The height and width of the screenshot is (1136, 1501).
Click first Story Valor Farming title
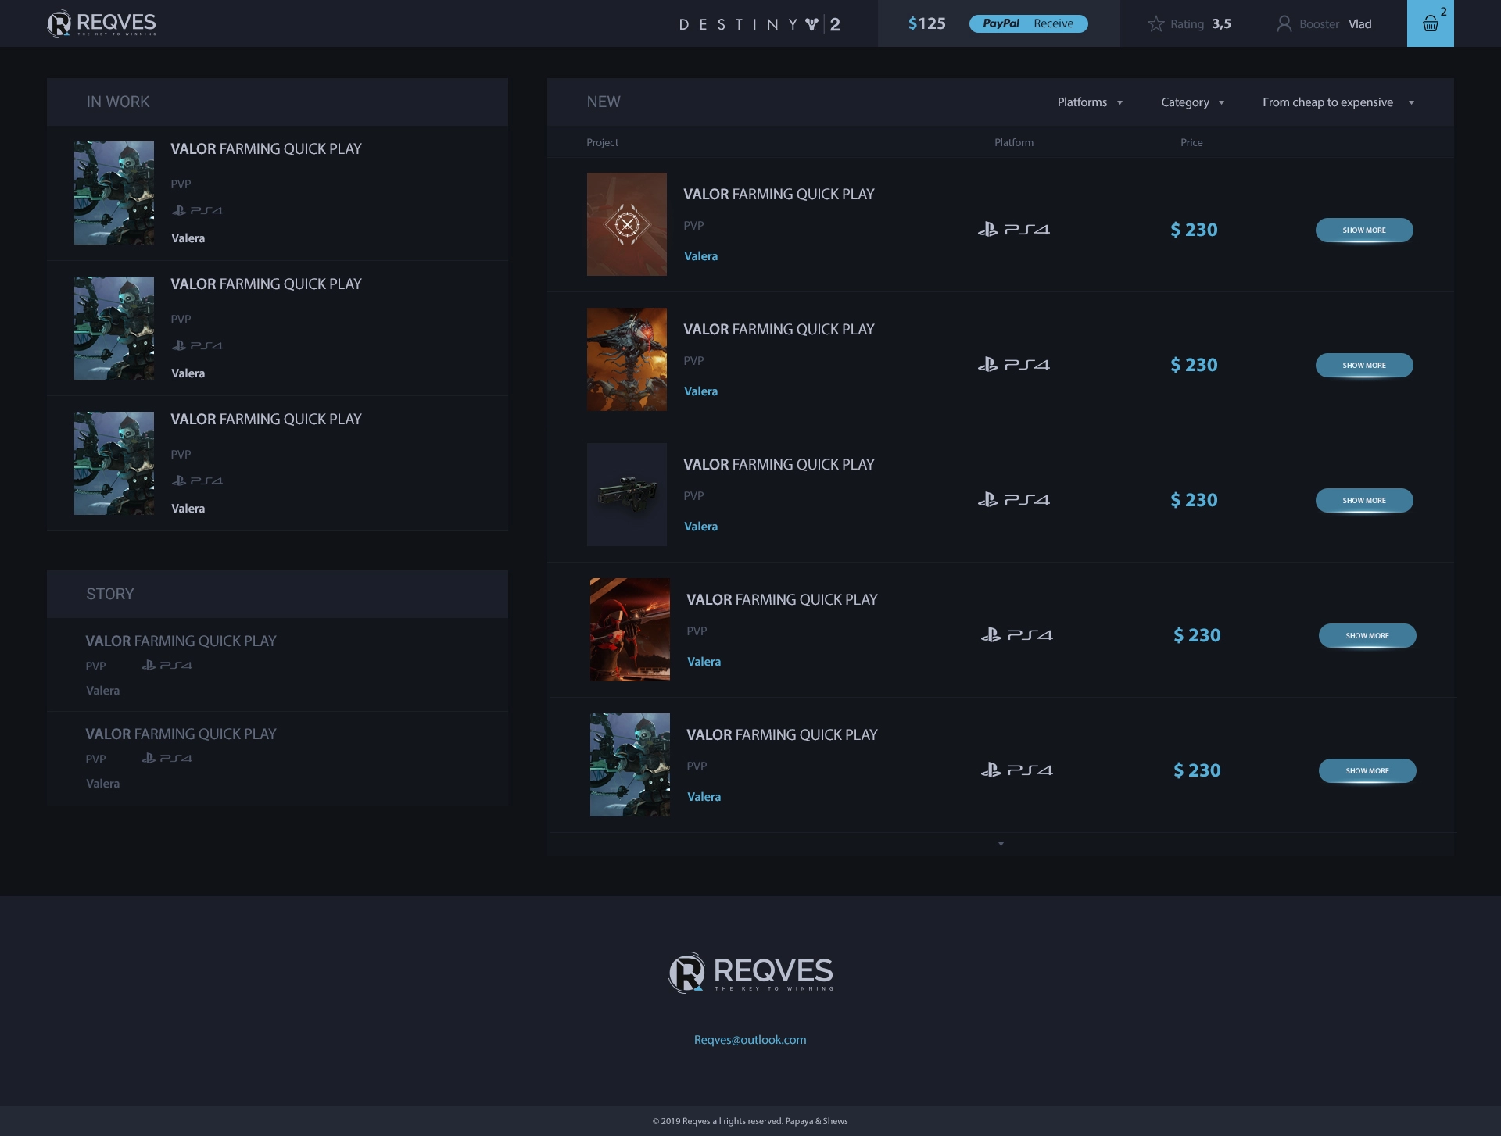click(181, 641)
